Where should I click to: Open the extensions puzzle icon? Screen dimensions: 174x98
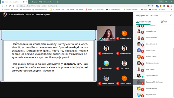click(164, 6)
